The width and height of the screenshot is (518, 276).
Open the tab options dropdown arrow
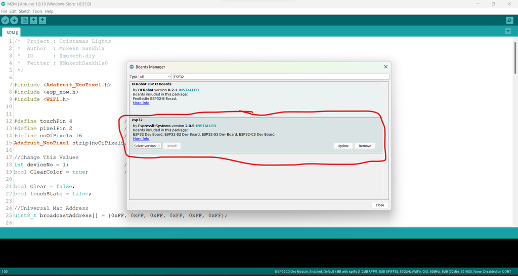[x=508, y=31]
